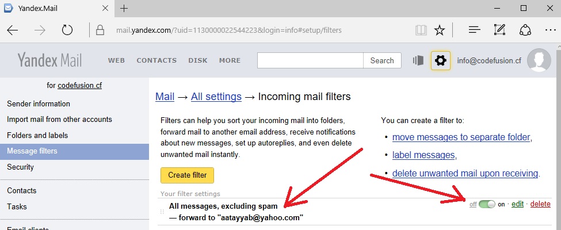This screenshot has height=230, width=561.
Task: Open WEB in Yandex top menu
Action: tap(117, 60)
